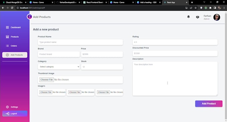Focus the Brand input field

59,54
